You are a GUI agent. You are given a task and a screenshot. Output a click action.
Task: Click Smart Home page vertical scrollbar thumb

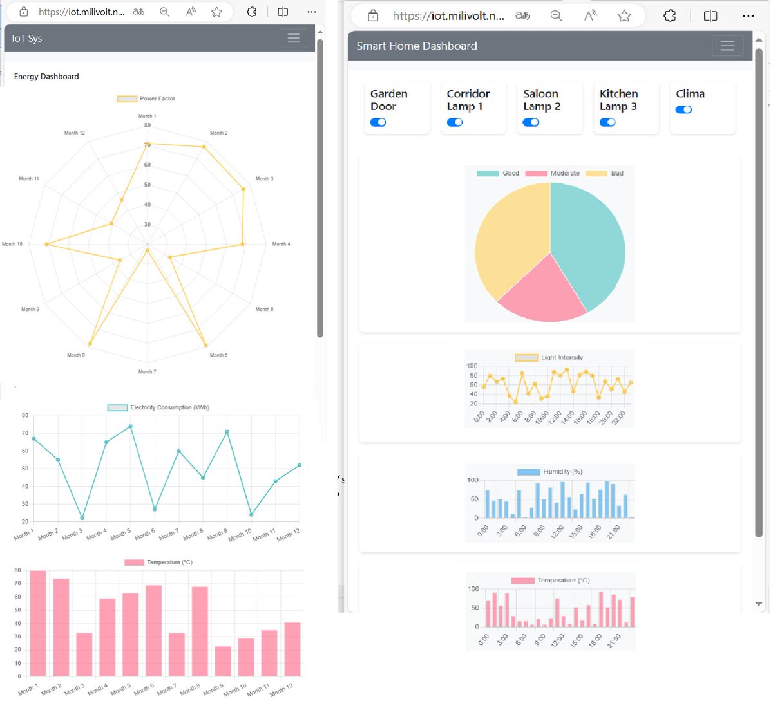click(x=759, y=292)
